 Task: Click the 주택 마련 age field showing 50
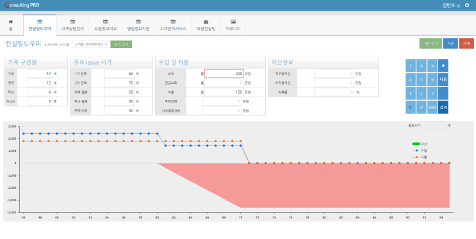point(120,111)
